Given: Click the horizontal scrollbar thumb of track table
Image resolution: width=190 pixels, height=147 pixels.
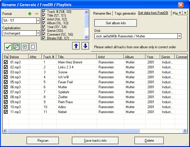Looking at the screenshot, I should click(x=74, y=131).
